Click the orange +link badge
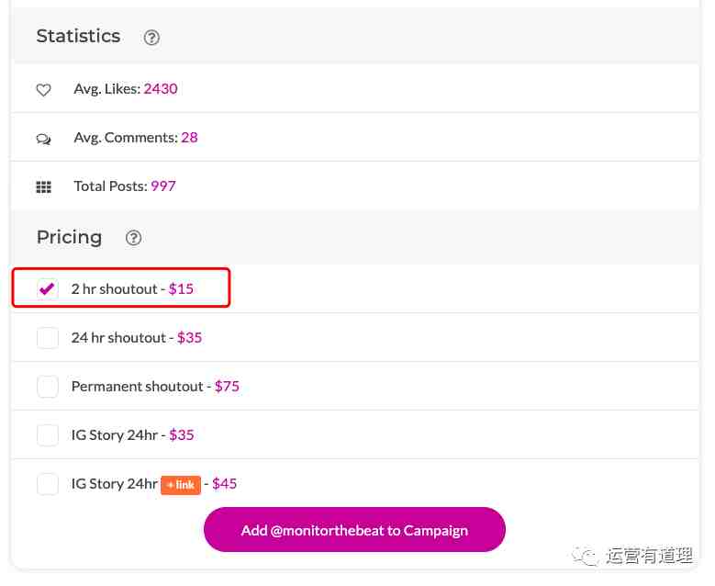The height and width of the screenshot is (586, 715). coord(181,485)
